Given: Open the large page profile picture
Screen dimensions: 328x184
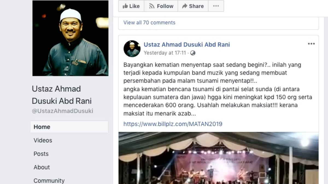Looking at the screenshot, I should pos(71,38).
